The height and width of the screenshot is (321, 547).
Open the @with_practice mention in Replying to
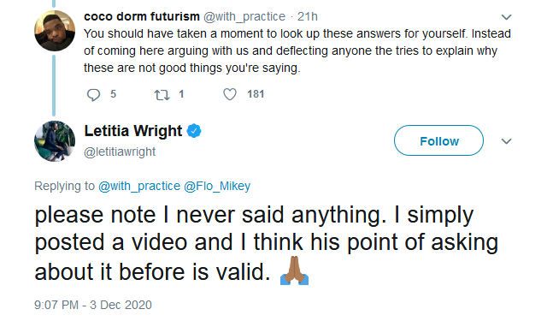[x=139, y=186]
